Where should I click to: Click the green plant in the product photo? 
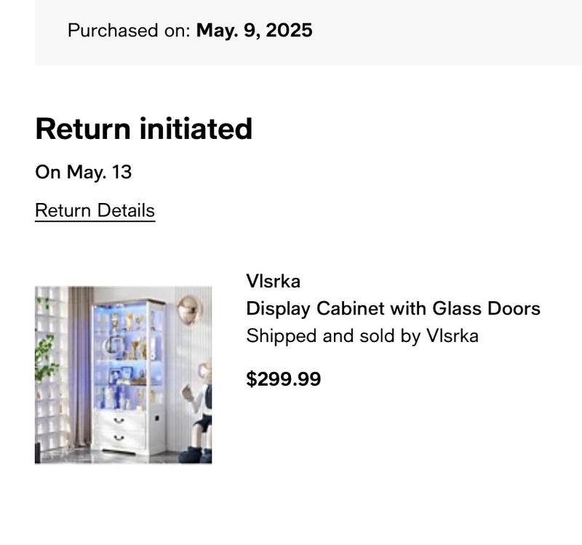tap(45, 357)
